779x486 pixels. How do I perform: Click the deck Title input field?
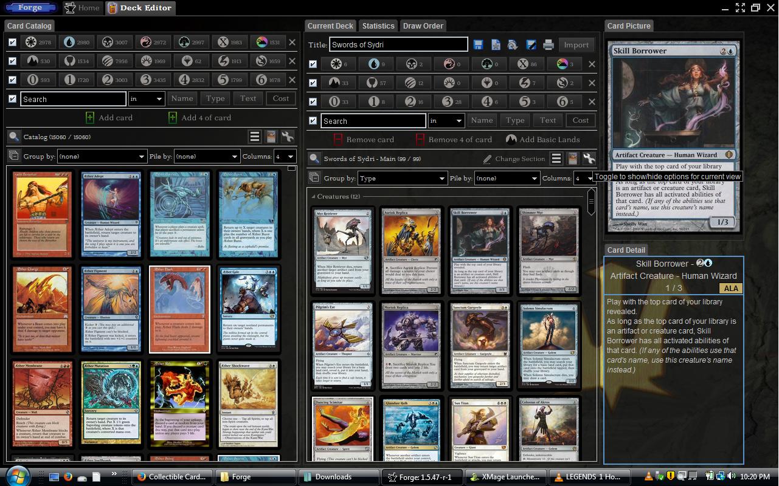[398, 44]
